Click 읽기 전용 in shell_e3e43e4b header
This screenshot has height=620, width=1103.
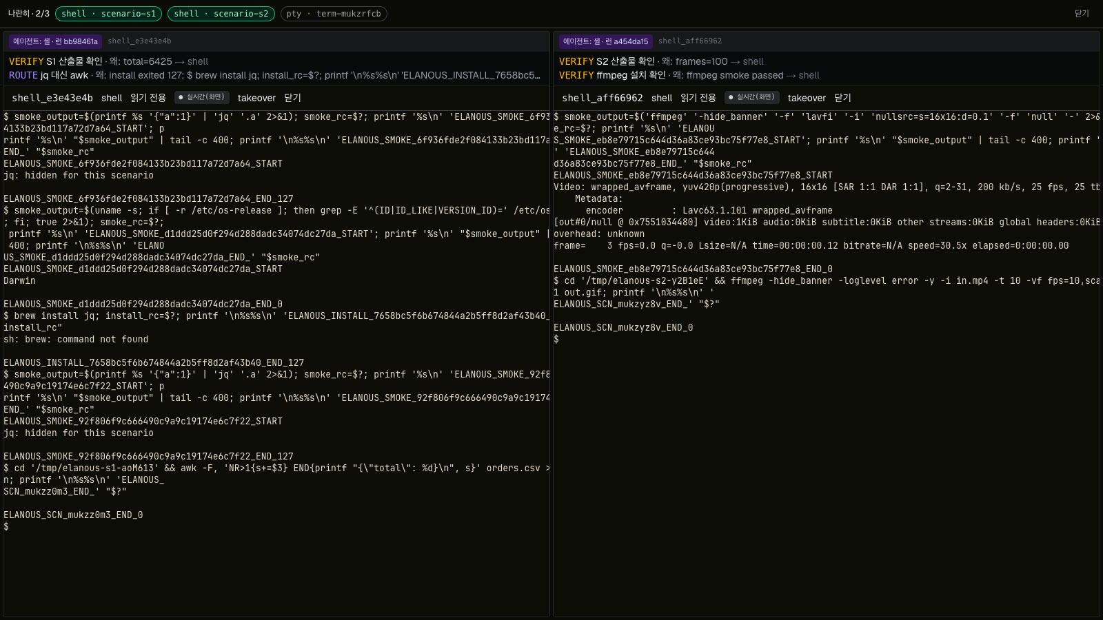[148, 98]
